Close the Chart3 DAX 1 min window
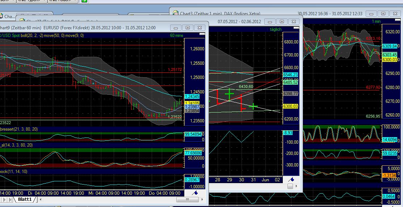 [x=395, y=14]
